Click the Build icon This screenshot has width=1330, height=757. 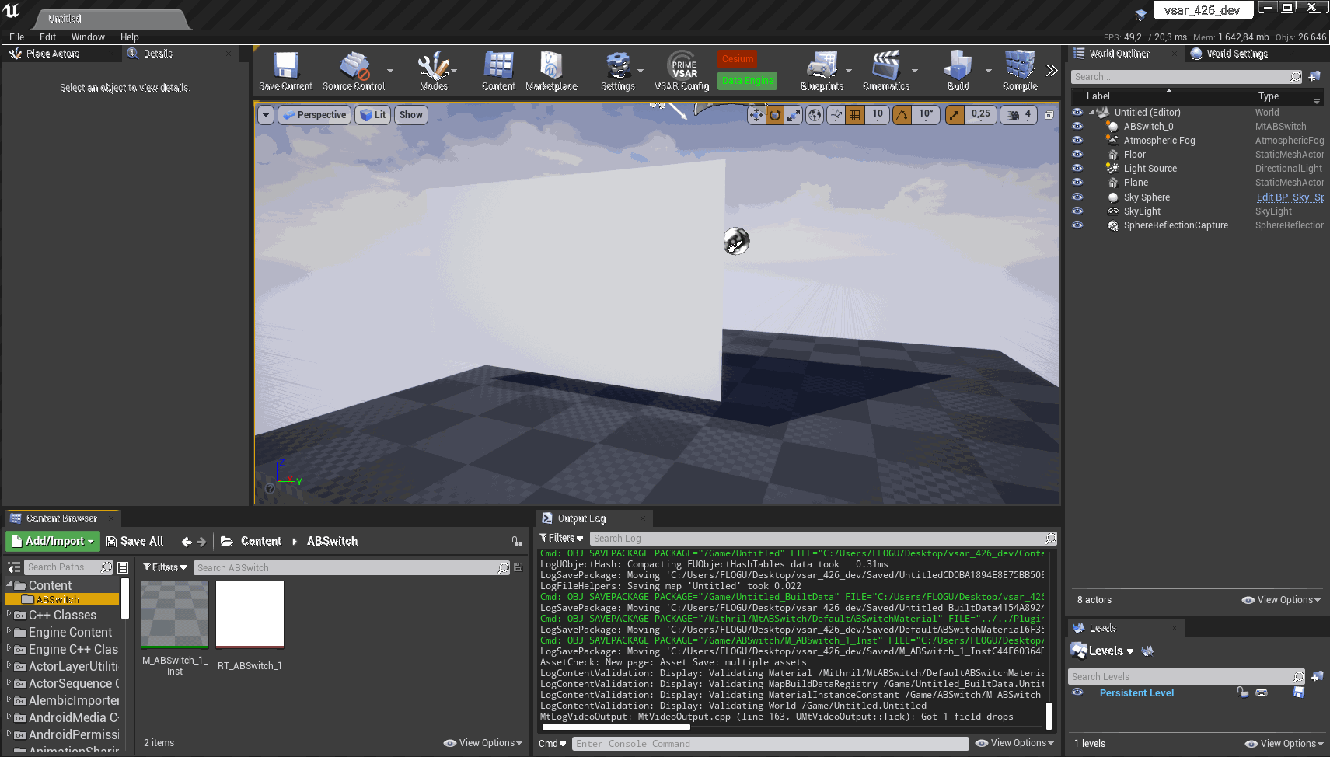tap(957, 68)
